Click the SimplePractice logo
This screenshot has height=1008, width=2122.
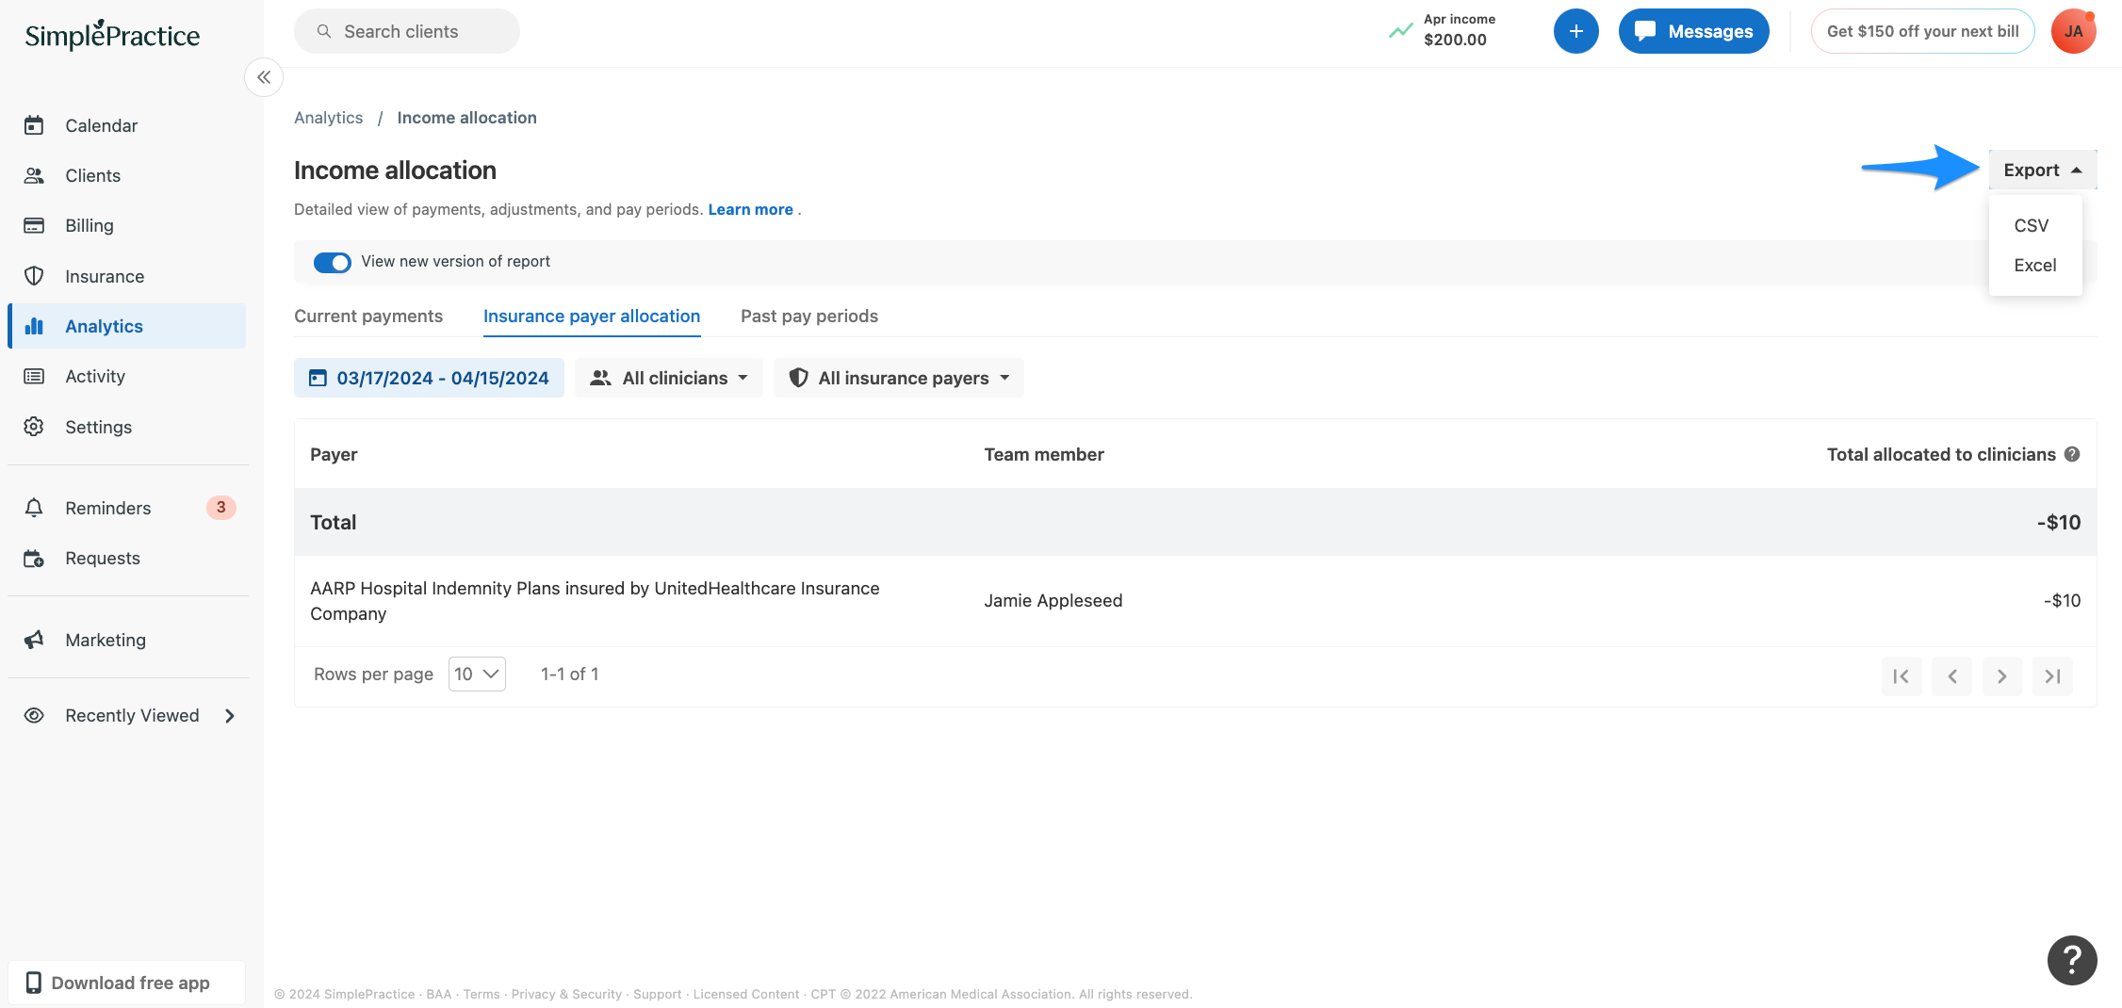click(112, 35)
